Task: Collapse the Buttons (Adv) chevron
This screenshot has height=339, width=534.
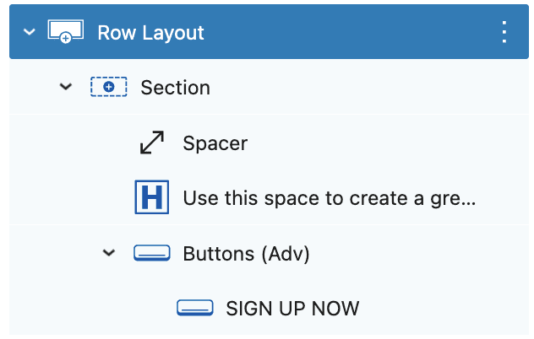Action: (109, 253)
